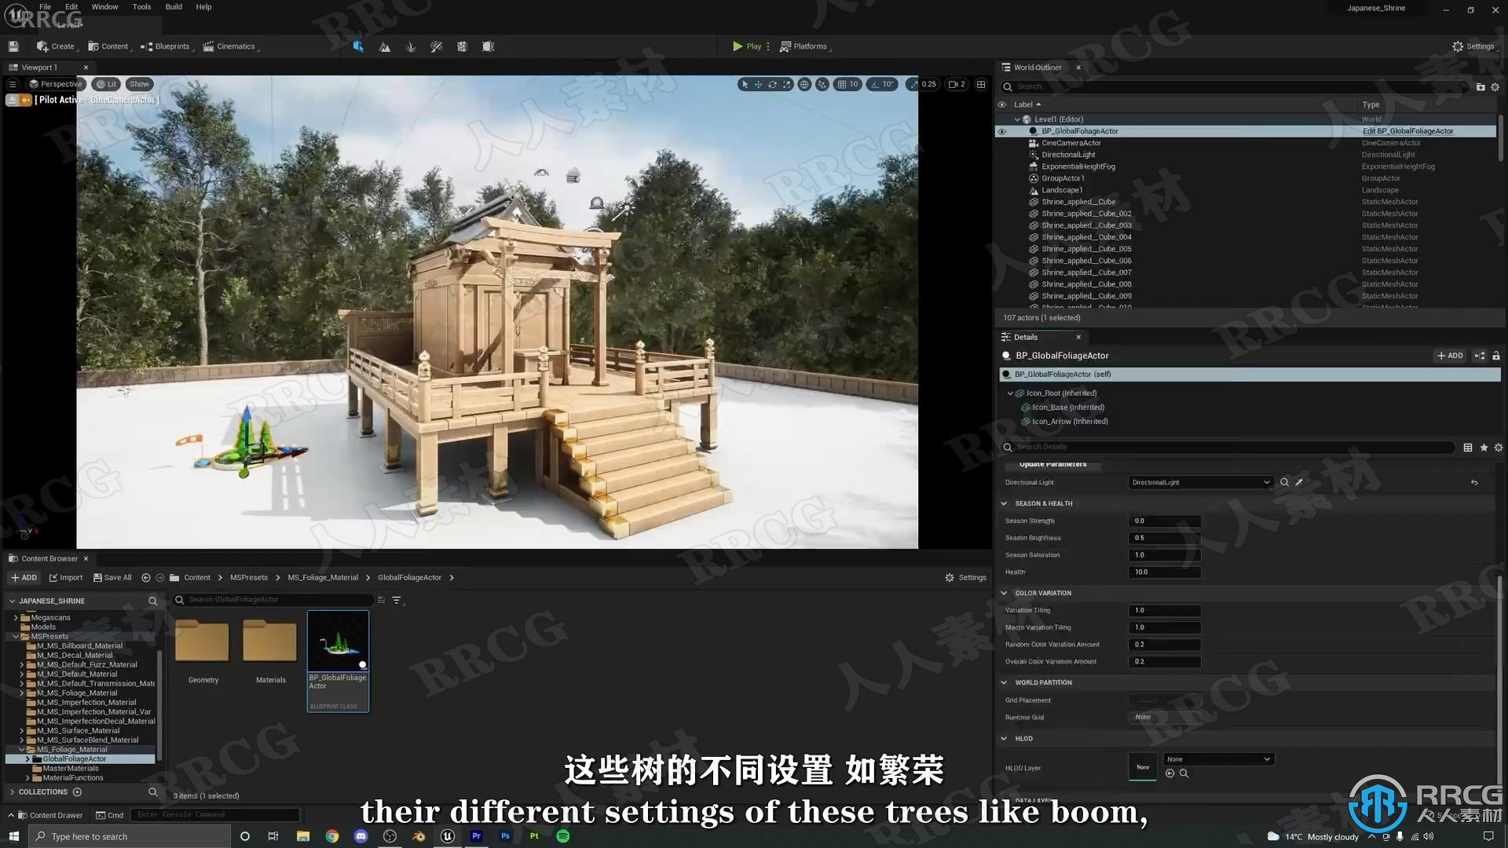Viewport: 1508px width, 848px height.
Task: Reset Directional Light to default arrow
Action: click(x=1474, y=482)
